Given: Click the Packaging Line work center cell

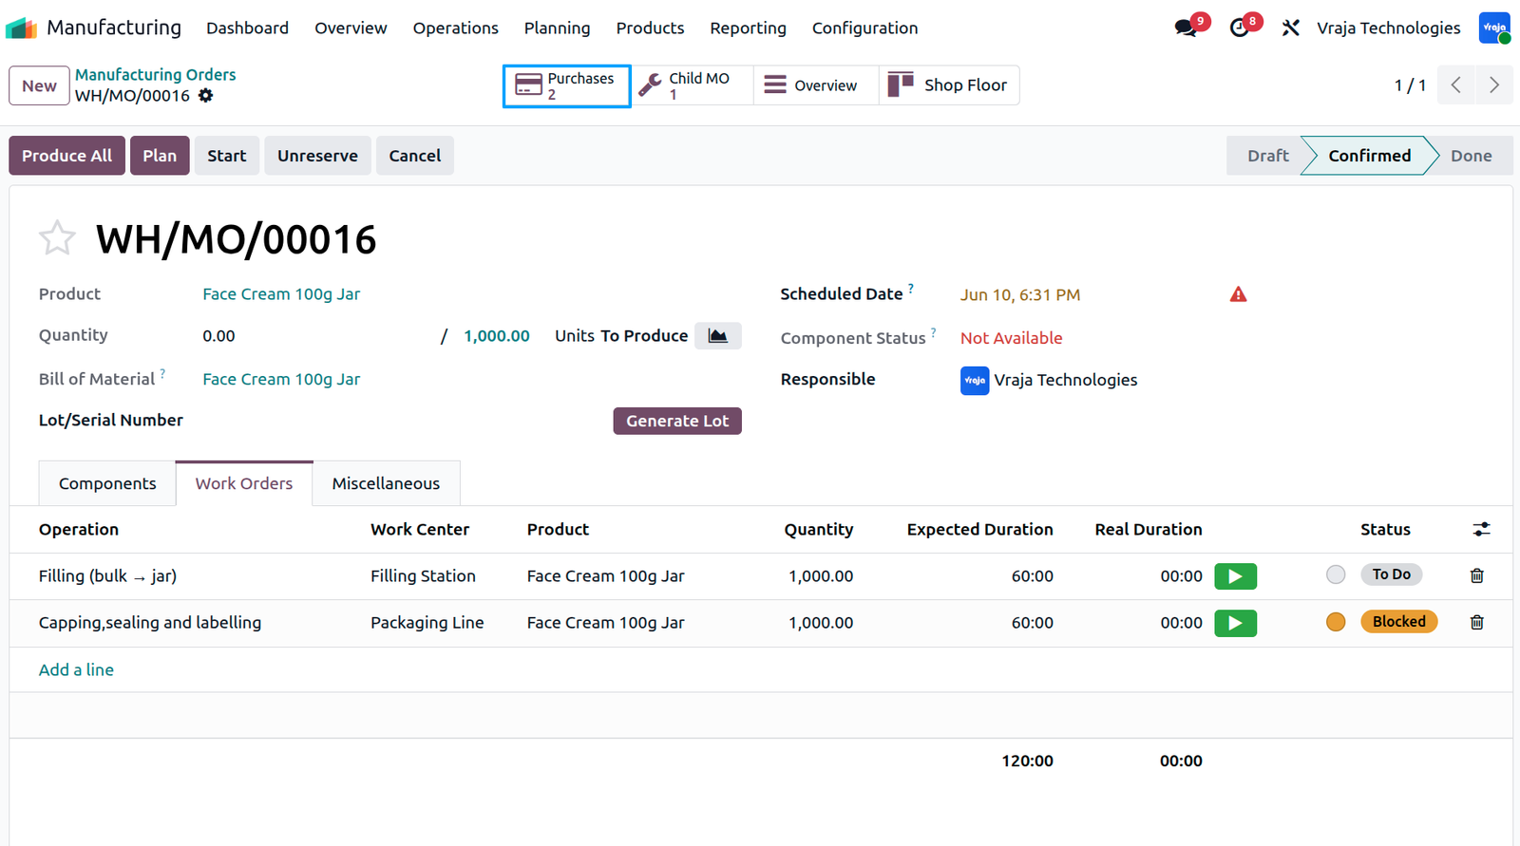Looking at the screenshot, I should 427,623.
